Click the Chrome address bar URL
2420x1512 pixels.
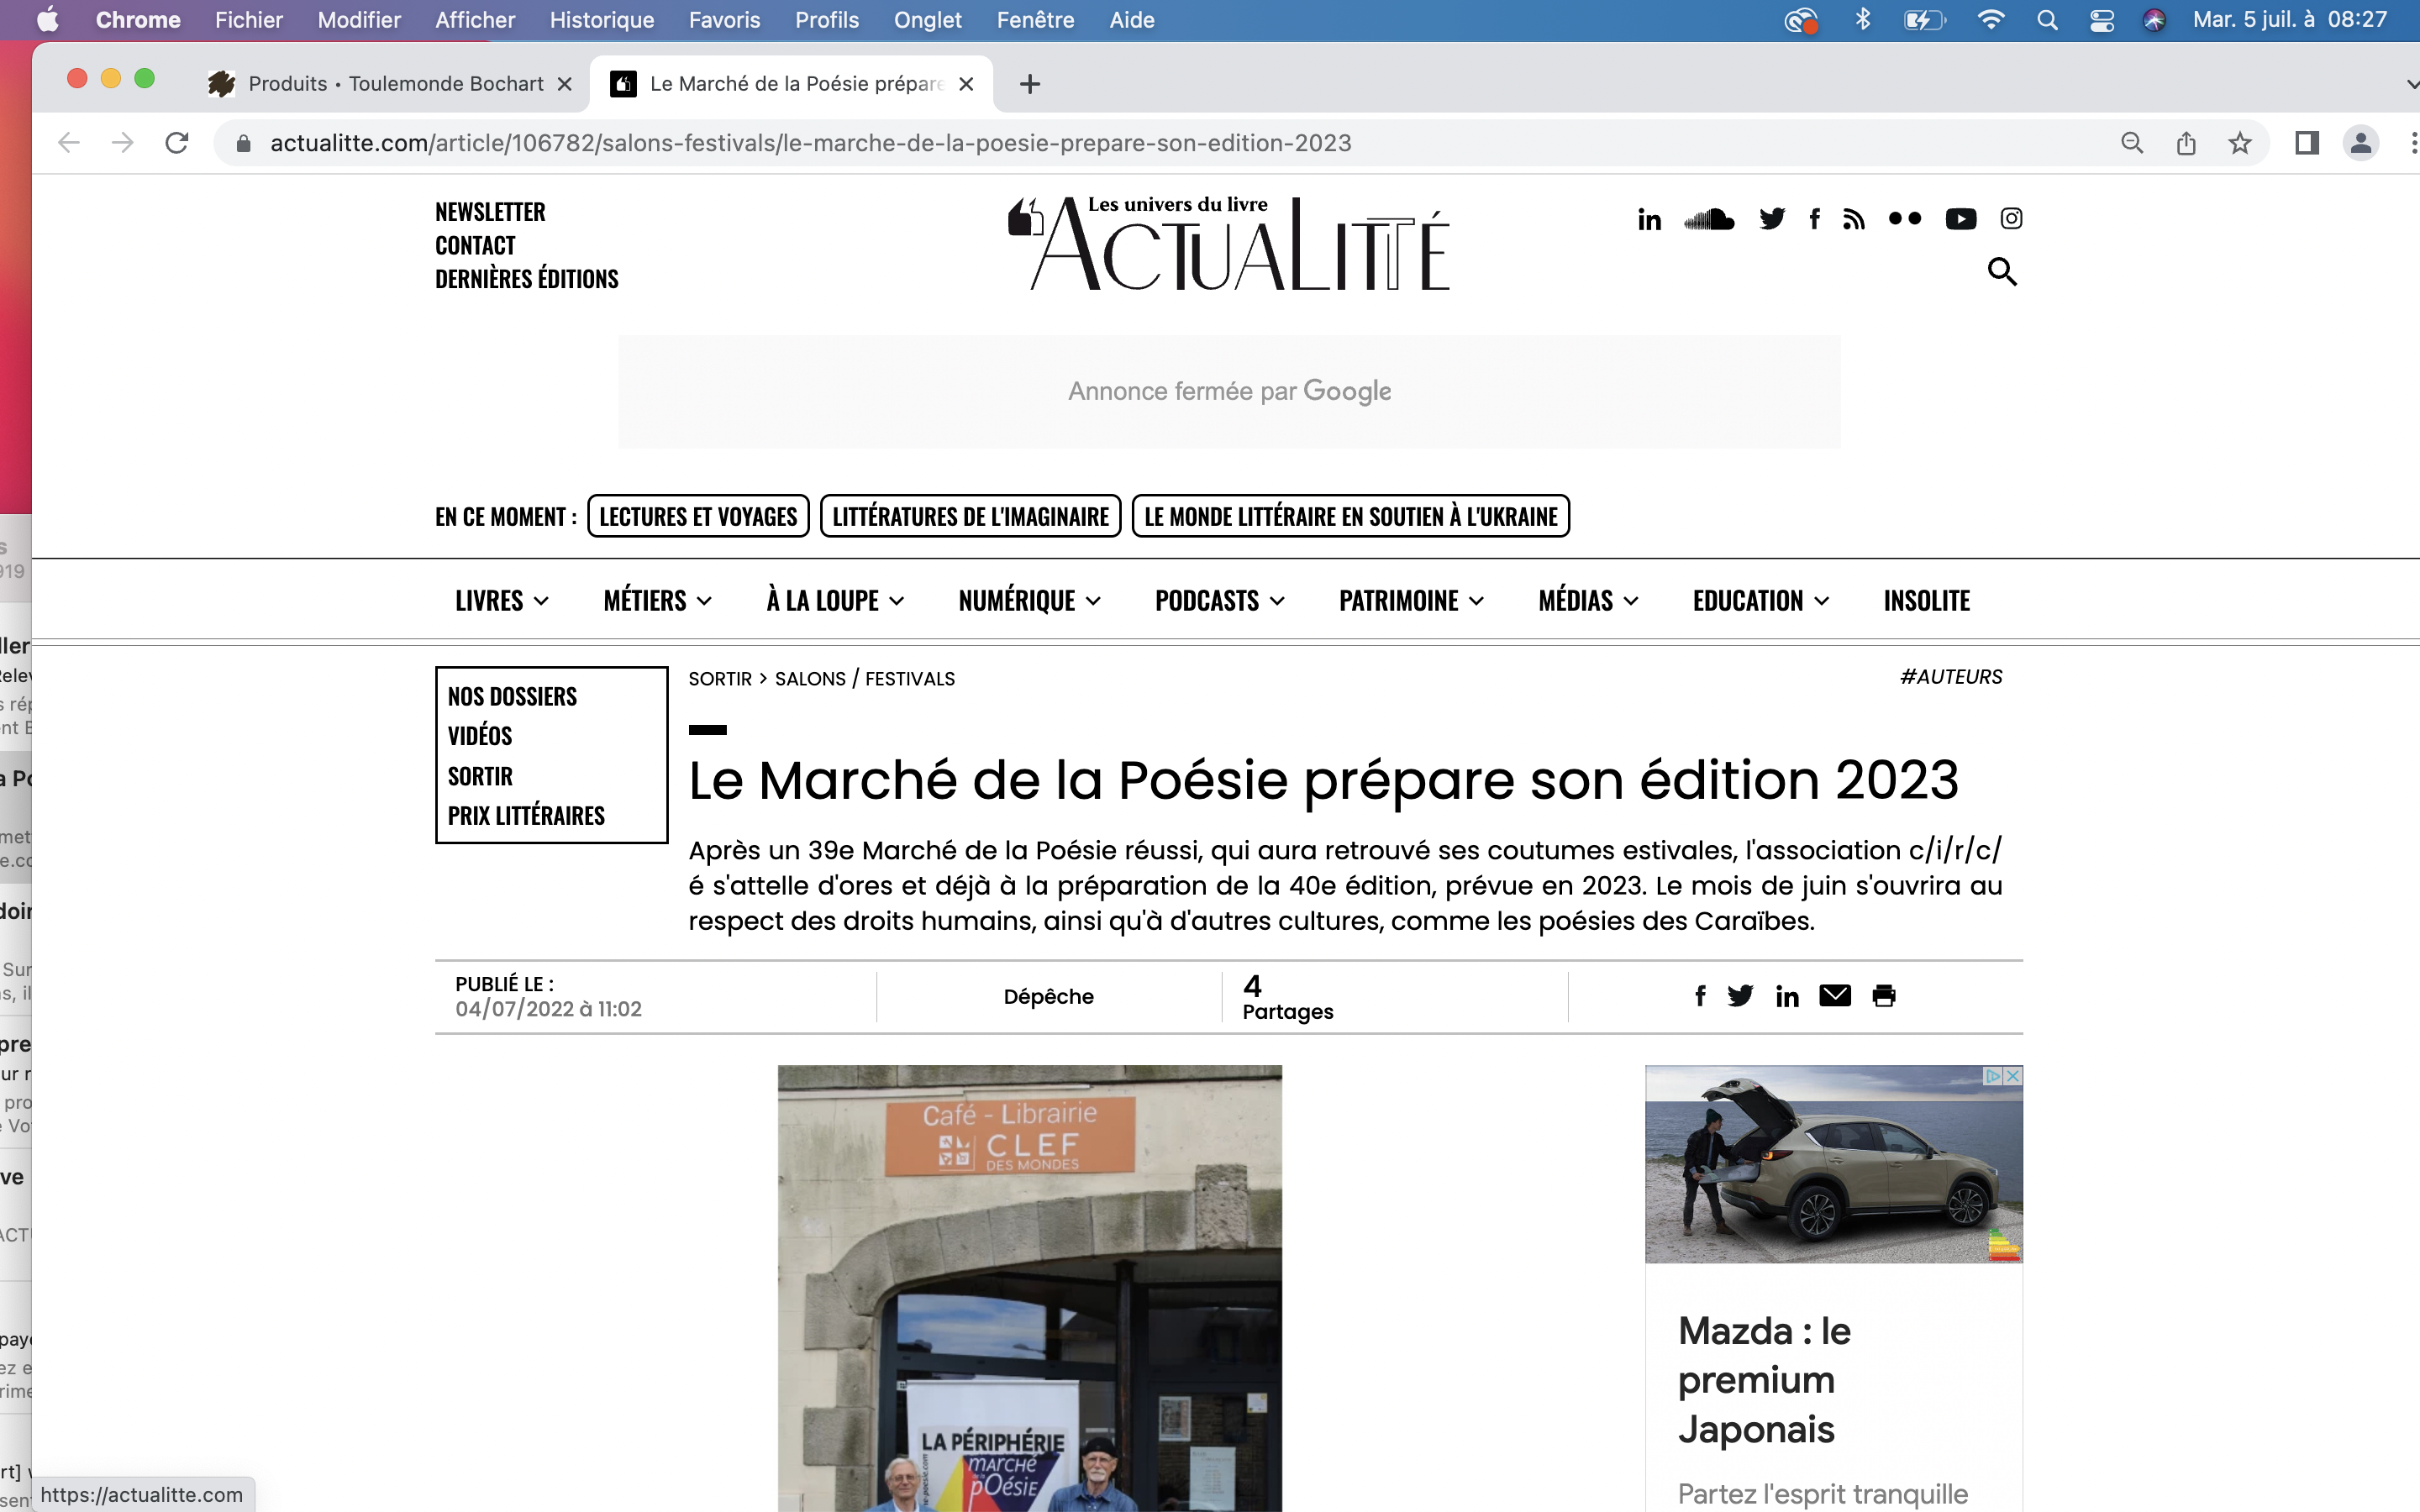(810, 143)
